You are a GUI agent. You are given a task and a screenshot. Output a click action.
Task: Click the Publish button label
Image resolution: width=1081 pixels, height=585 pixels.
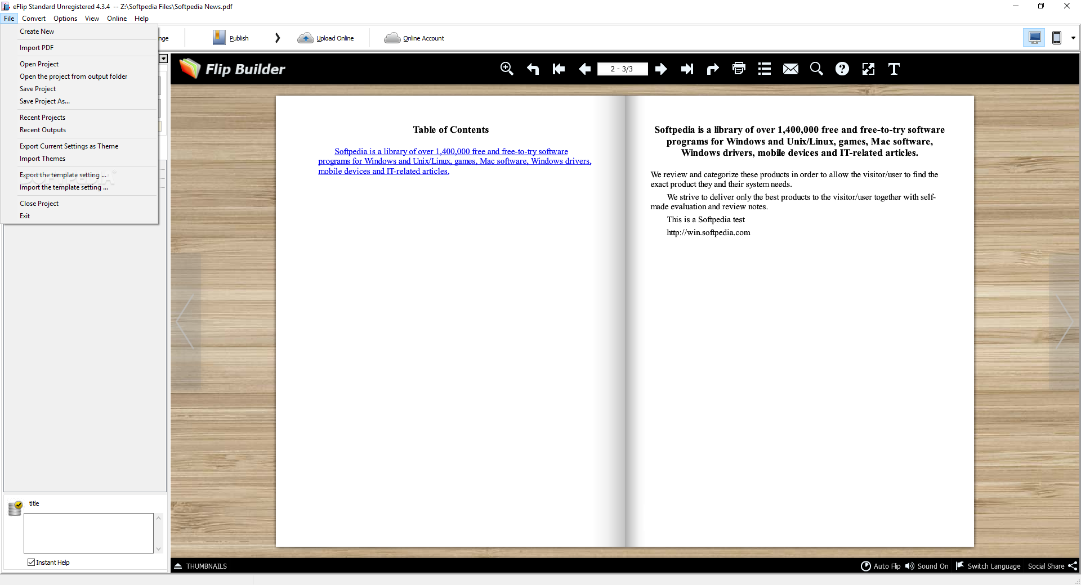click(x=239, y=38)
